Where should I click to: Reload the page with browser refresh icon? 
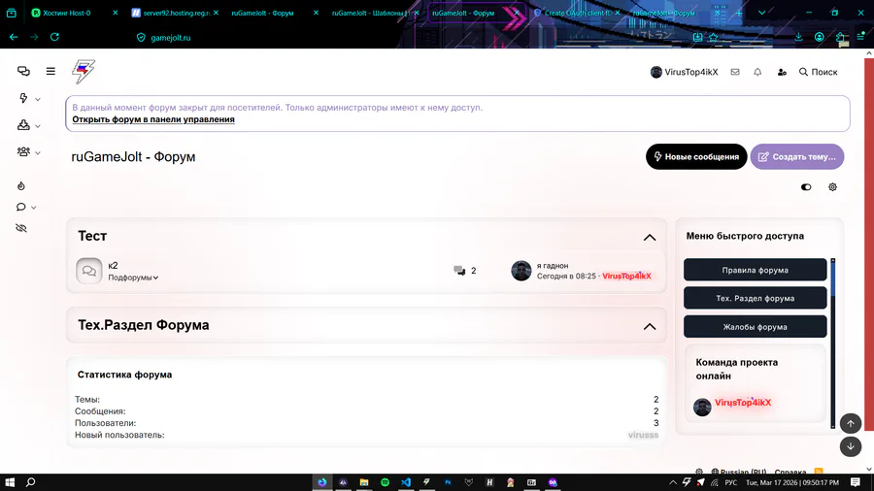[54, 37]
